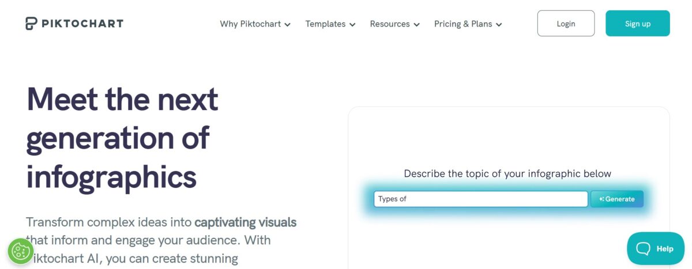Click the 'Meet the next generation' headline
692x269 pixels.
122,138
